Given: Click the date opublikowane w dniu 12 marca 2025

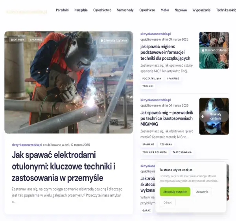Looking at the screenshot, I should click(66, 145).
